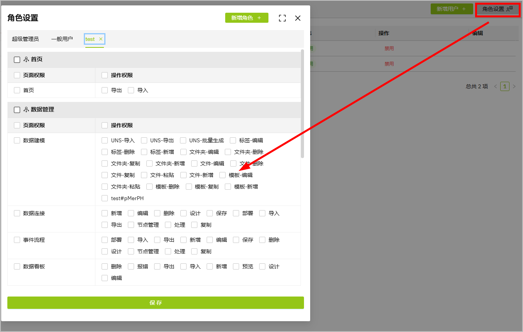Screen dimensions: 523x332
Task: Switch to the 超级管理员 role tab
Action: 25,39
